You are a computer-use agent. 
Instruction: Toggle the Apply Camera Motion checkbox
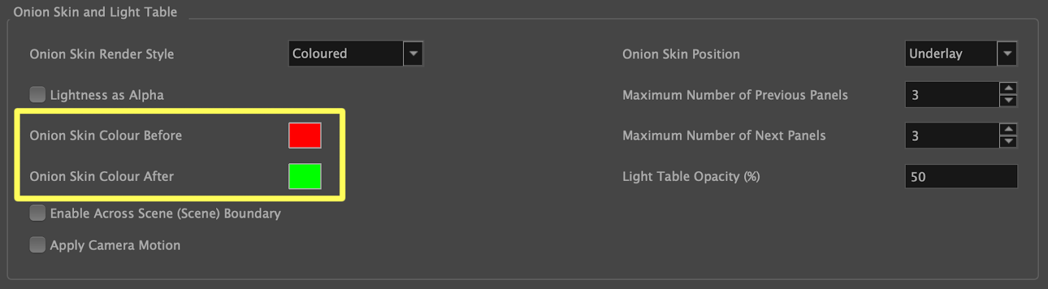38,245
